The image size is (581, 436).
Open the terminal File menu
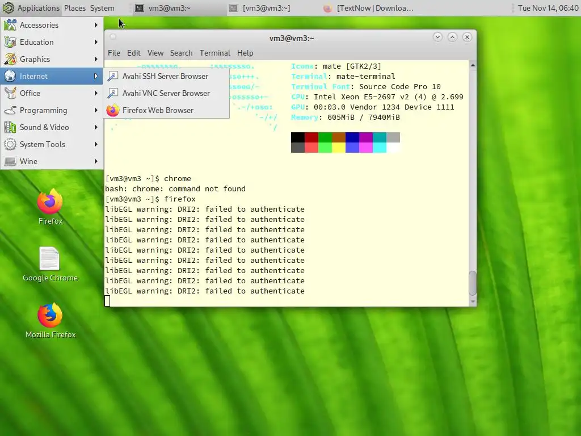pos(113,53)
